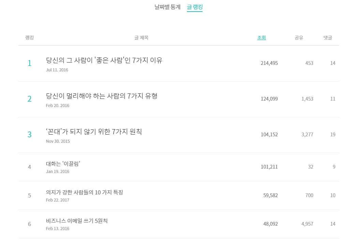Open the post '꼰대'가 되지 않기 위한 7가지 원칙
The width and height of the screenshot is (355, 243).
click(x=94, y=132)
